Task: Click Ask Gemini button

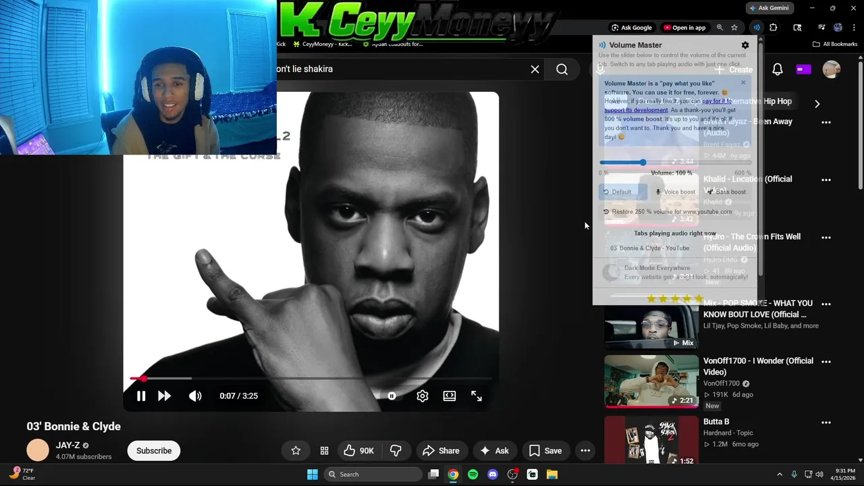Action: (x=769, y=8)
